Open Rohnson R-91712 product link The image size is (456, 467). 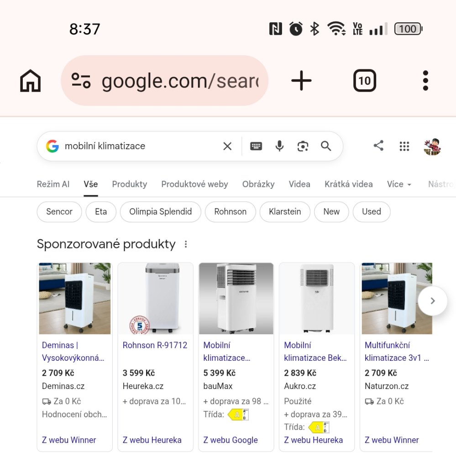pyautogui.click(x=155, y=345)
